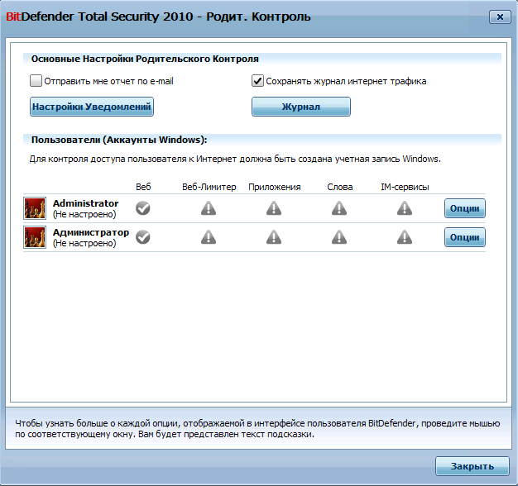Image resolution: width=518 pixels, height=486 pixels.
Task: Click the Administrator user name
Action: coord(85,203)
